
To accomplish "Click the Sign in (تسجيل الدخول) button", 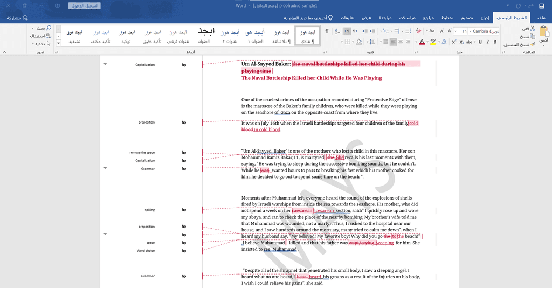I will [x=85, y=5].
